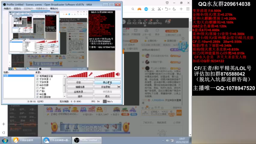
Task: Open the 档案(F) menu in OBS
Action: [7, 9]
